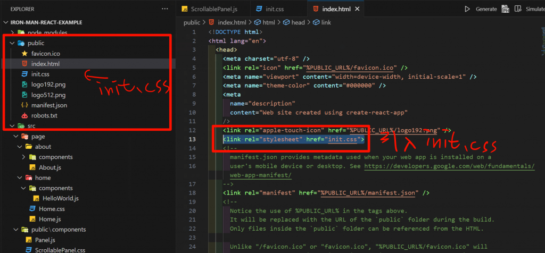Screen dimensions: 545x253
Task: Click the CSS icon on init.css tab
Action: 259,9
